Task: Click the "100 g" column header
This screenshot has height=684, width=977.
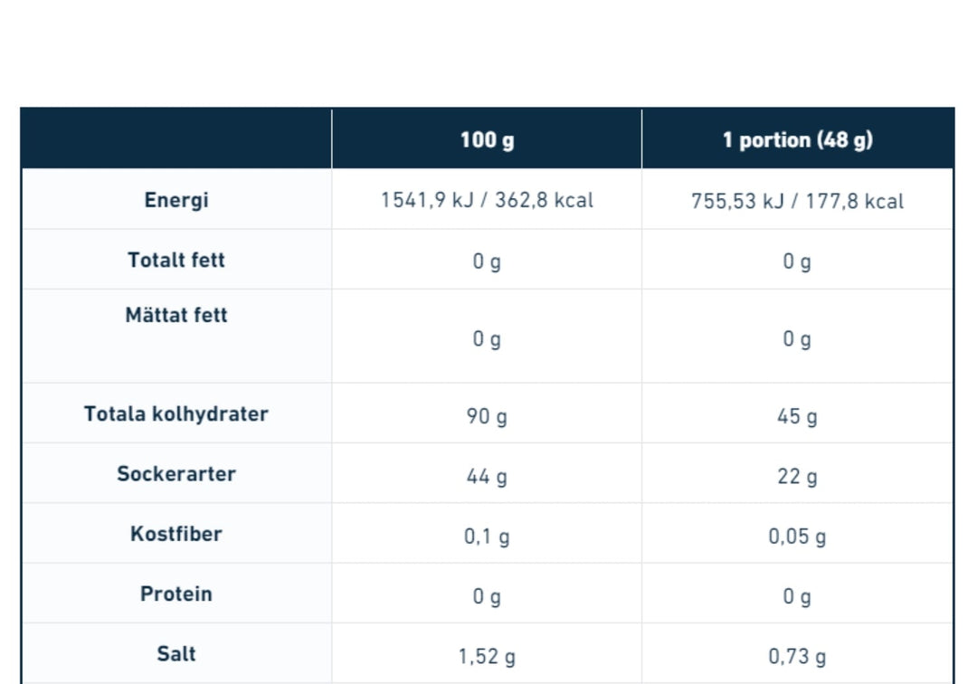Action: click(x=487, y=140)
